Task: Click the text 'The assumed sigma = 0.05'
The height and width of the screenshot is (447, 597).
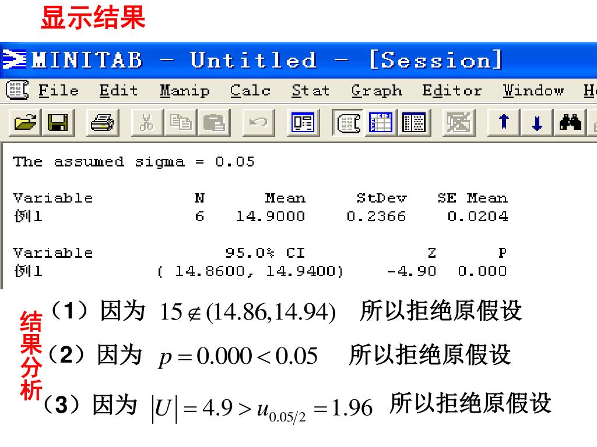Action: (x=134, y=162)
